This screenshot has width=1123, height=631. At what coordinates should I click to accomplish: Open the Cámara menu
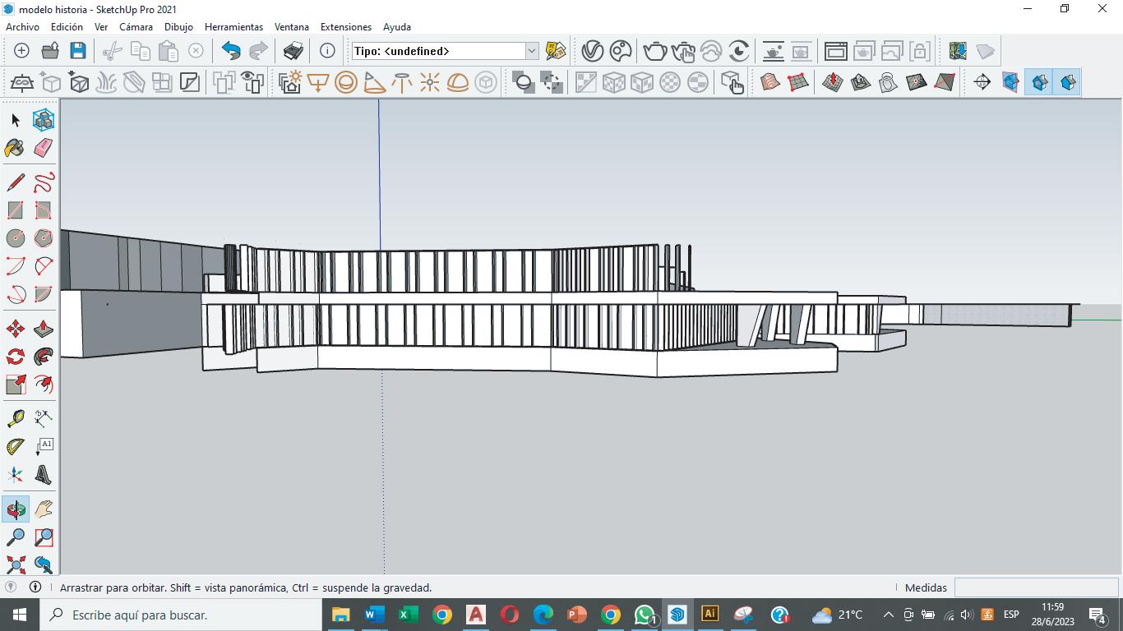(x=136, y=27)
